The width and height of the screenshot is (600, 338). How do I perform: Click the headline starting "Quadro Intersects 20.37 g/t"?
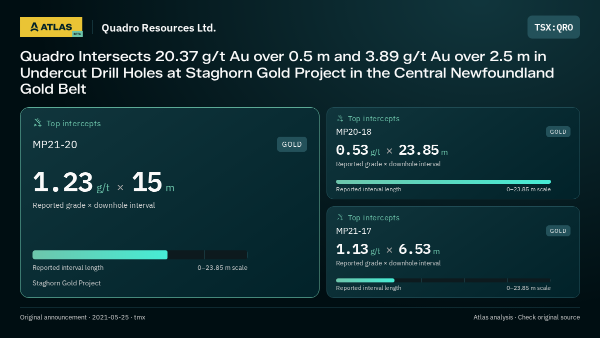coord(287,73)
